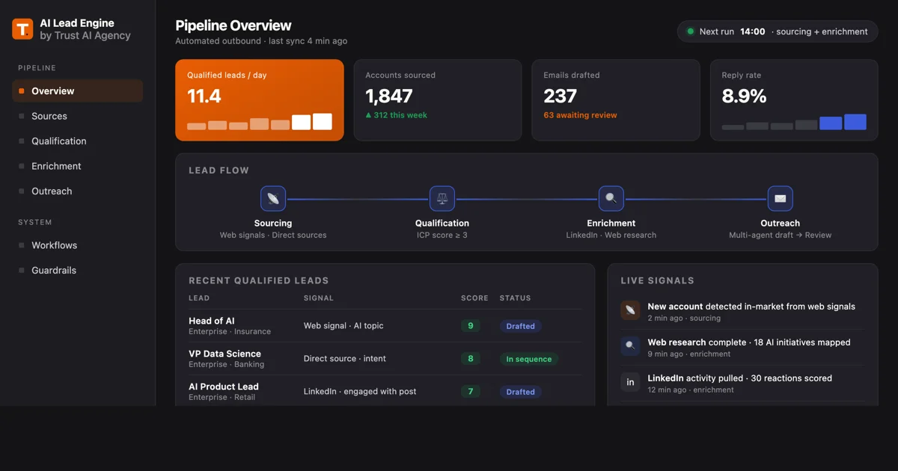This screenshot has height=471, width=898.
Task: Click Drafted status for AI Product Lead
Action: tap(521, 392)
